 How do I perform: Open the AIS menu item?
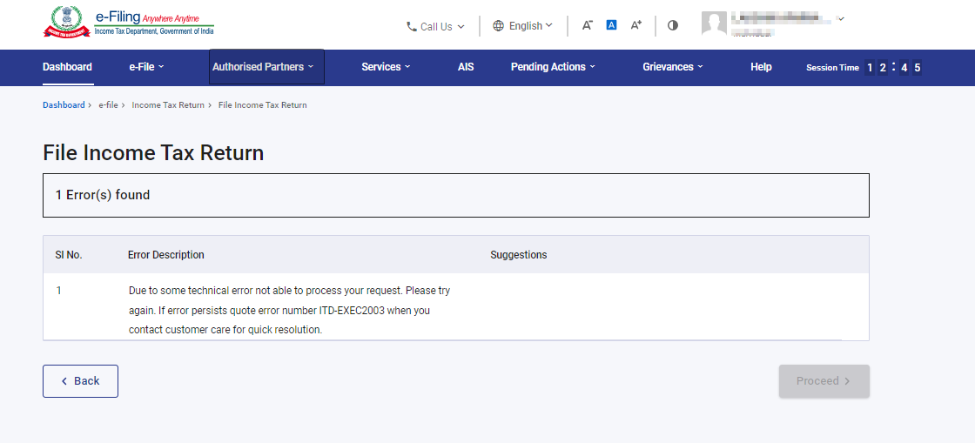click(x=466, y=67)
